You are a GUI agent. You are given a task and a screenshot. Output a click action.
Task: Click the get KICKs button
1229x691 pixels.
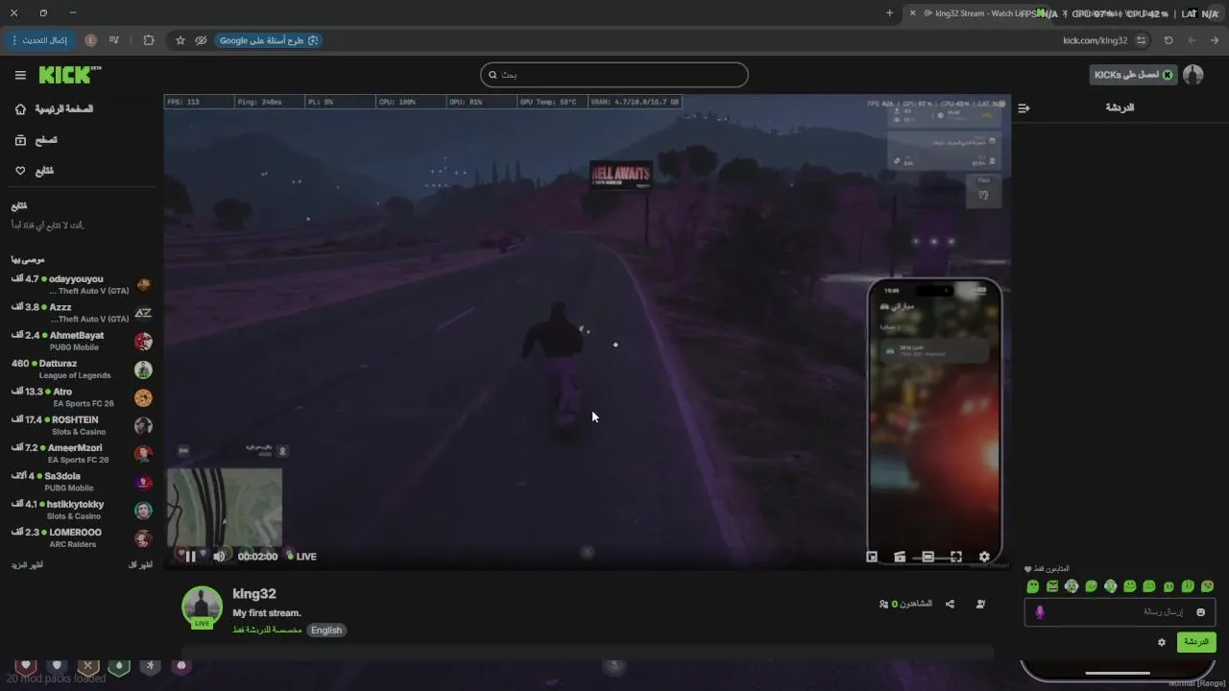[x=1133, y=75]
